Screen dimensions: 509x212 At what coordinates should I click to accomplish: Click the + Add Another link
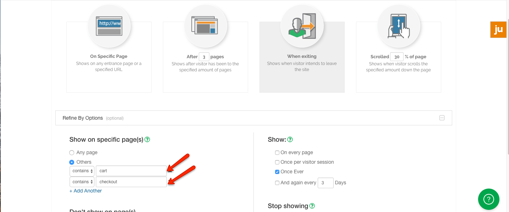coord(86,191)
